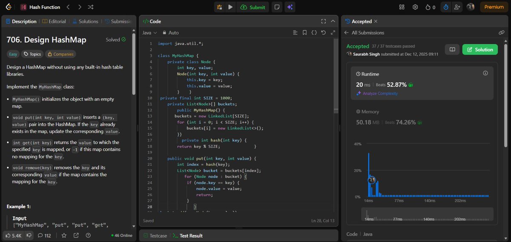Toggle the timer stopwatch icon
The width and height of the screenshot is (511, 242).
446,7
